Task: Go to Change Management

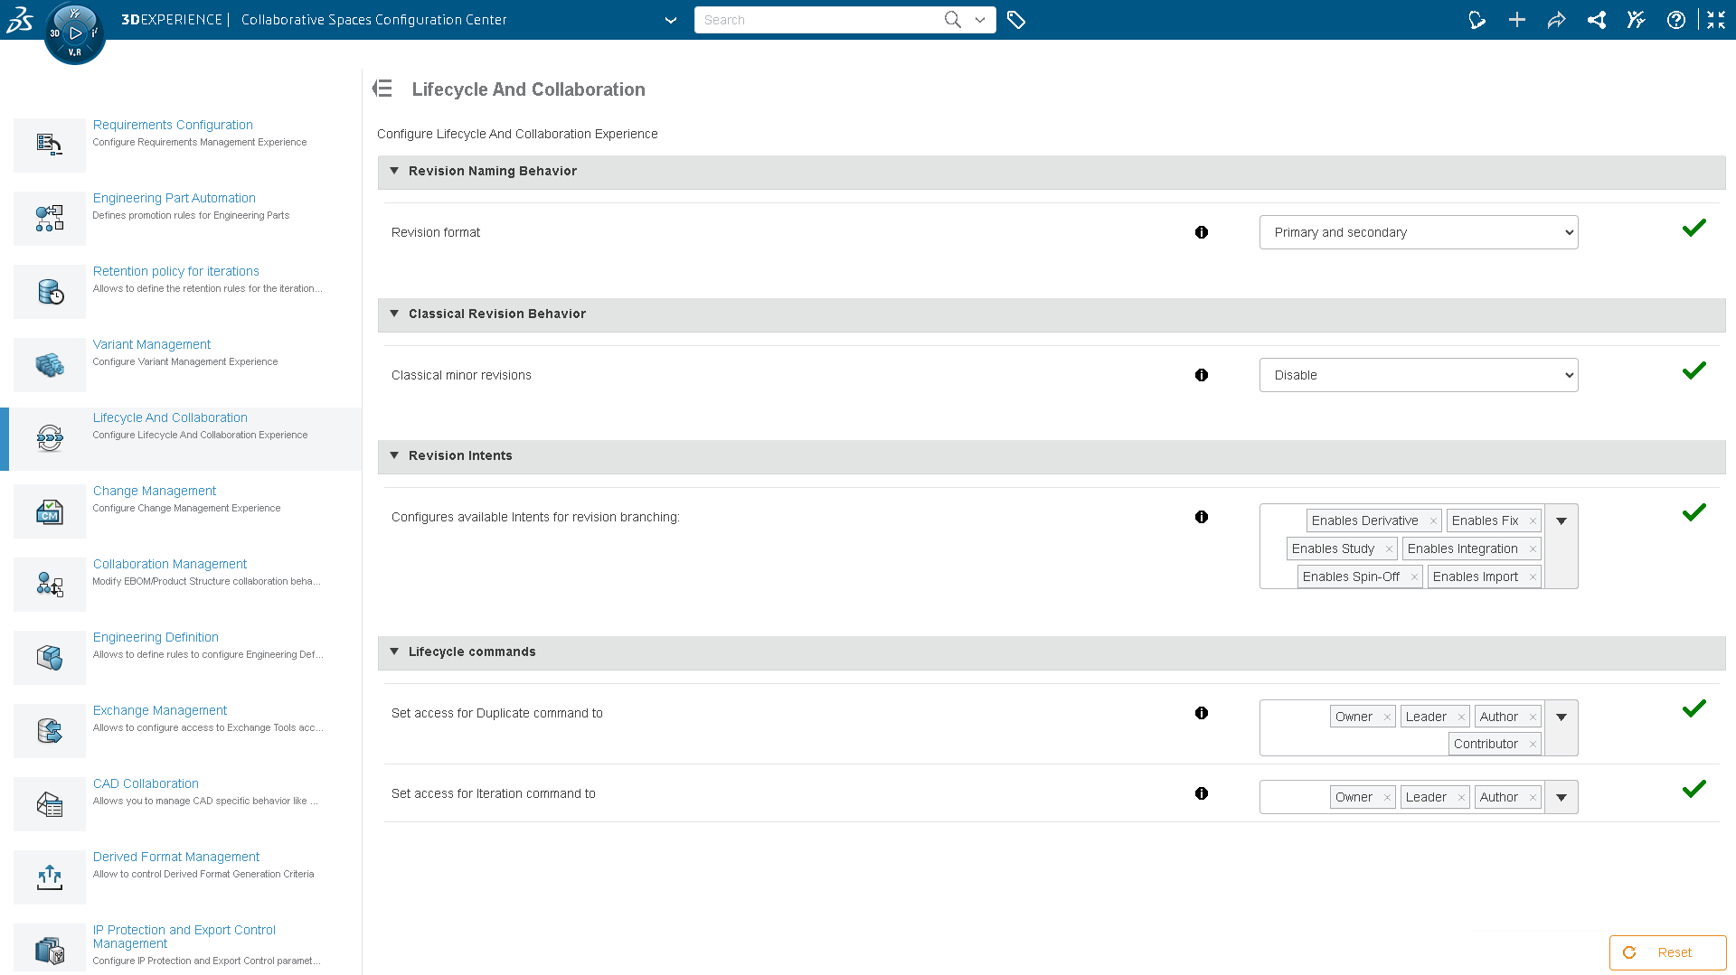Action: click(155, 491)
